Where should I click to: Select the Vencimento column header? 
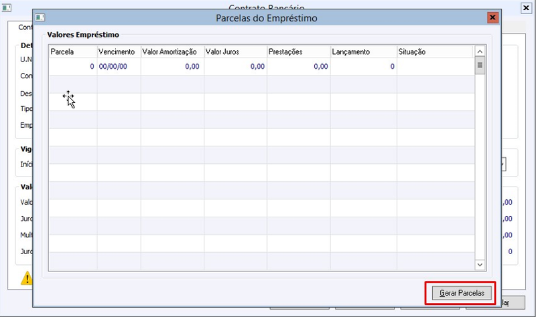(119, 52)
